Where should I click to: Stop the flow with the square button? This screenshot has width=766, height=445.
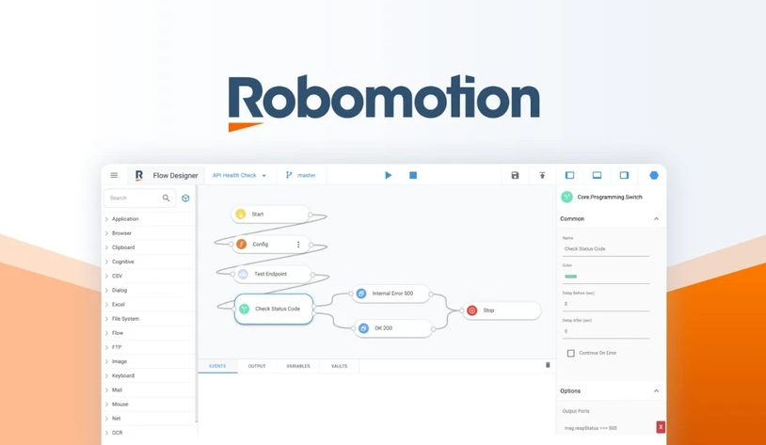pos(413,175)
